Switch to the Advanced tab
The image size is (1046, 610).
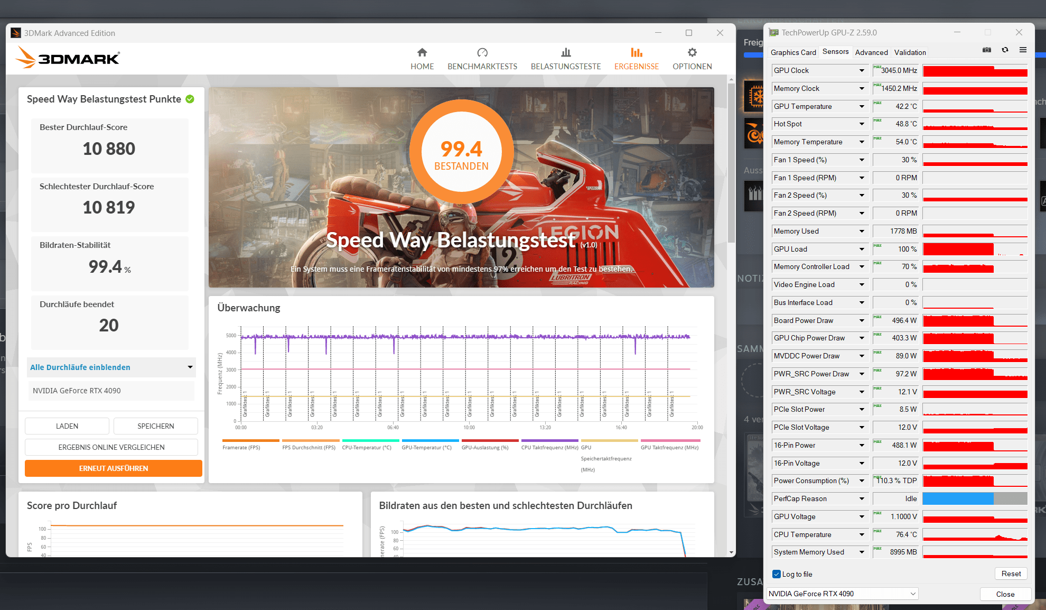[871, 52]
